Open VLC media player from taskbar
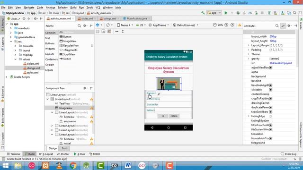The height and width of the screenshot is (170, 303). pyautogui.click(x=59, y=166)
